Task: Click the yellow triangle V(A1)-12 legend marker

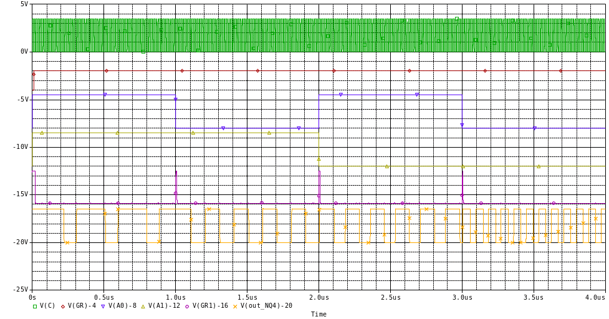Action: pos(143,306)
